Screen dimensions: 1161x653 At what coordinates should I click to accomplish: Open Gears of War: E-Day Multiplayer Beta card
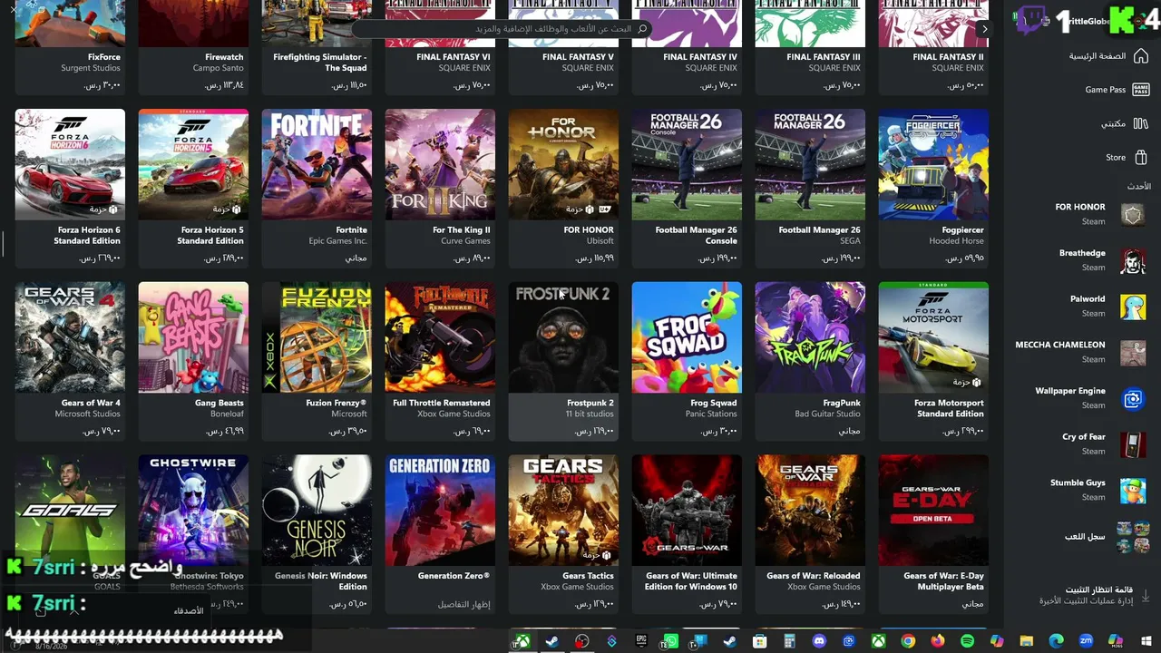(x=933, y=533)
